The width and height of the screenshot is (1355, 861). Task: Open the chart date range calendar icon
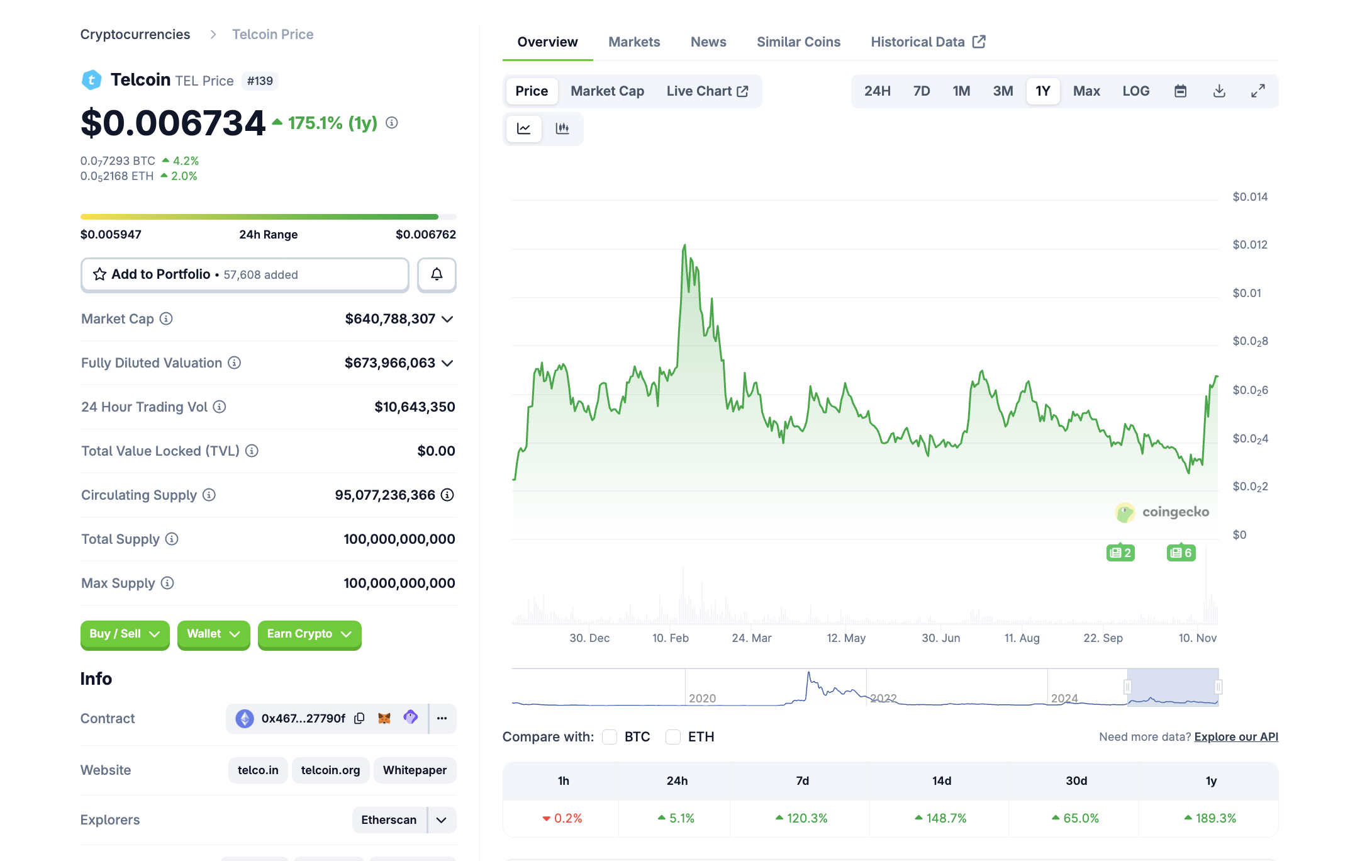tap(1179, 91)
